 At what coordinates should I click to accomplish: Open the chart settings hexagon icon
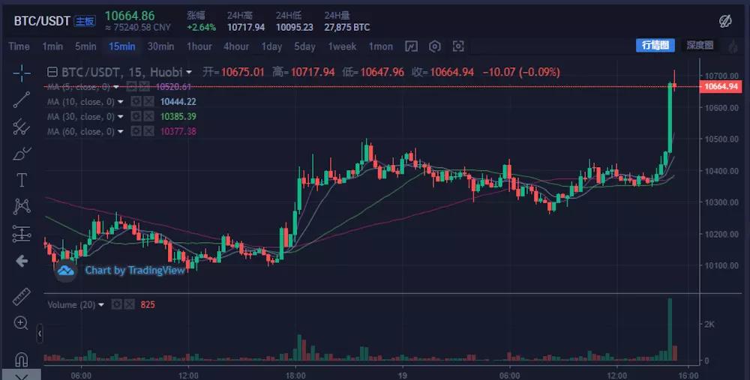tap(434, 46)
